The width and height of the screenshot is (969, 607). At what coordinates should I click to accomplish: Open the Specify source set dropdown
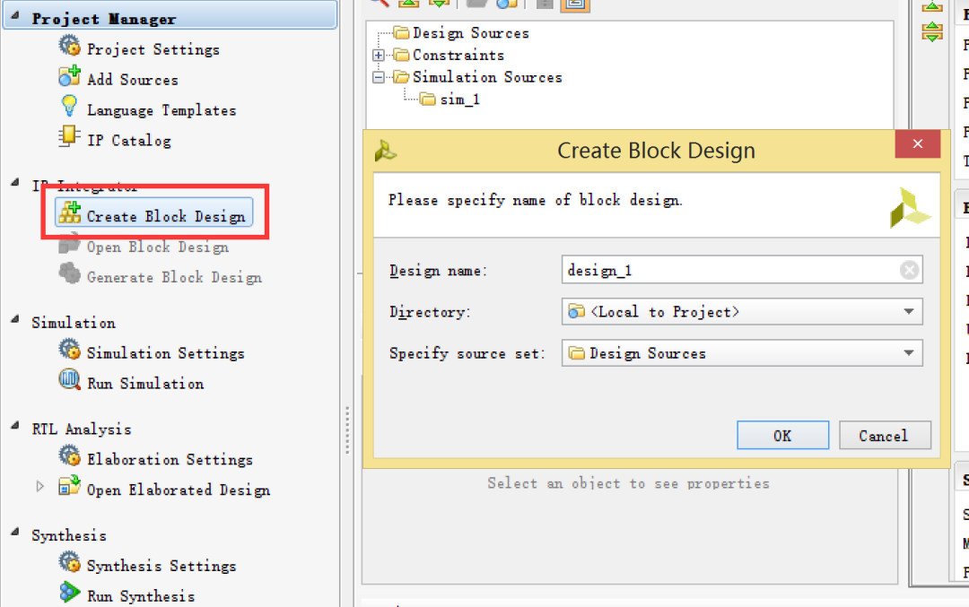[908, 352]
